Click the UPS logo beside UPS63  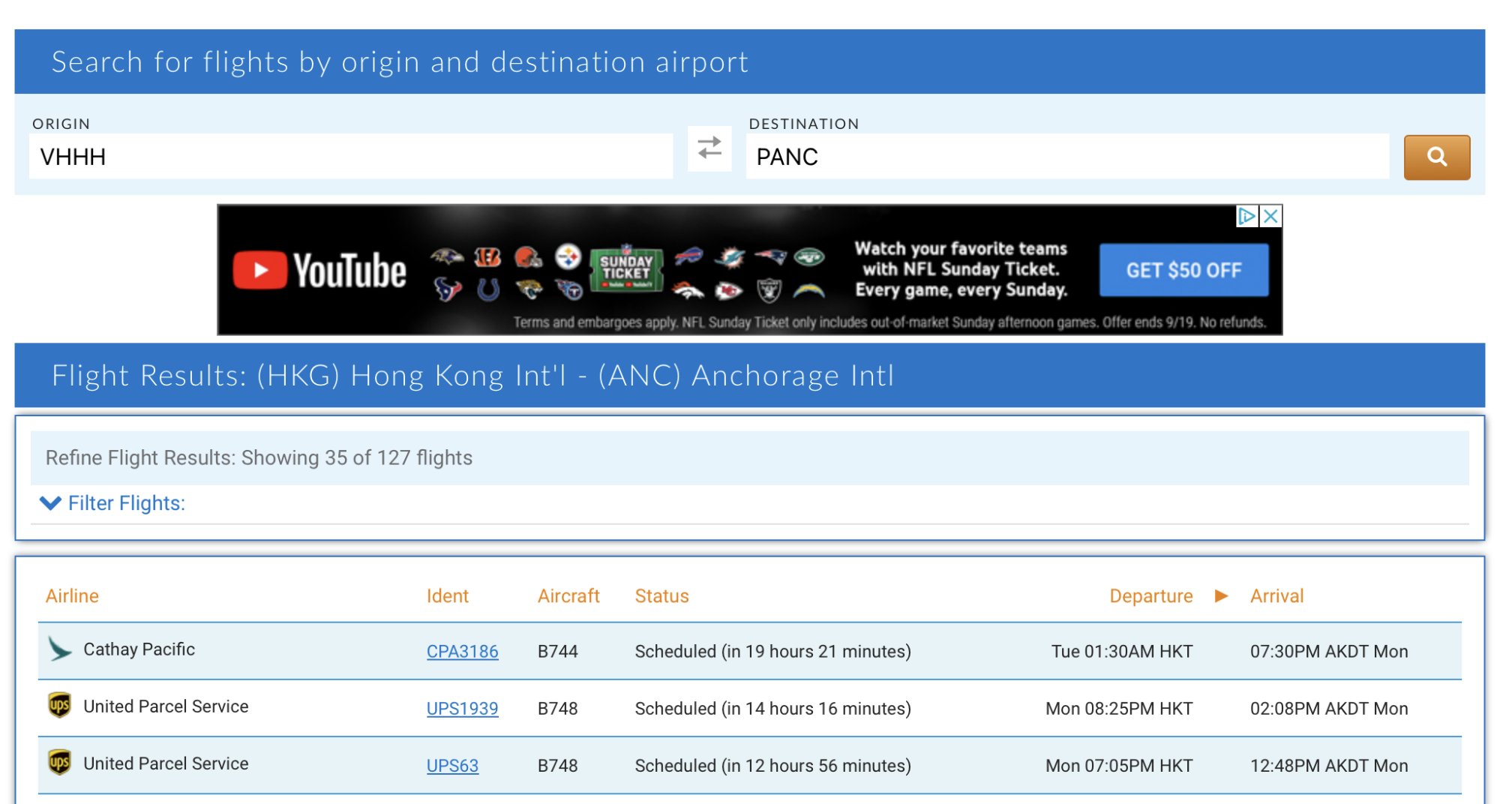(59, 763)
